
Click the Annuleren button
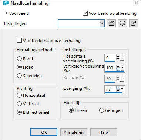point(74,132)
